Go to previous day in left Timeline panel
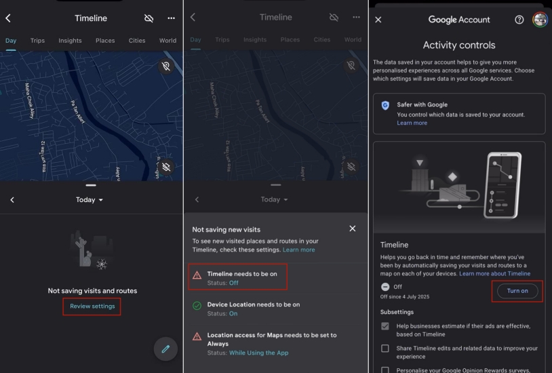The width and height of the screenshot is (552, 373). click(x=12, y=200)
